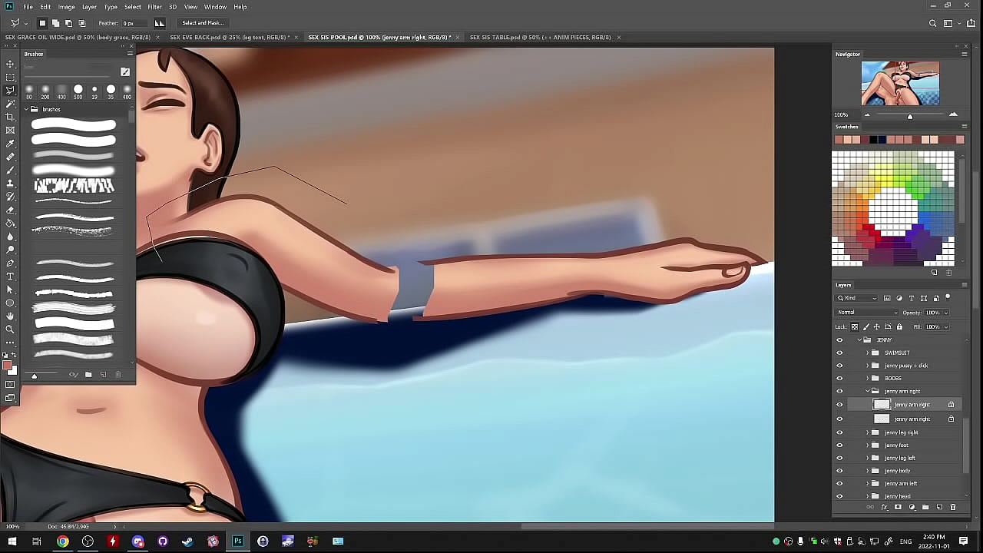Choose the Type tool
The height and width of the screenshot is (553, 983).
pyautogui.click(x=10, y=276)
